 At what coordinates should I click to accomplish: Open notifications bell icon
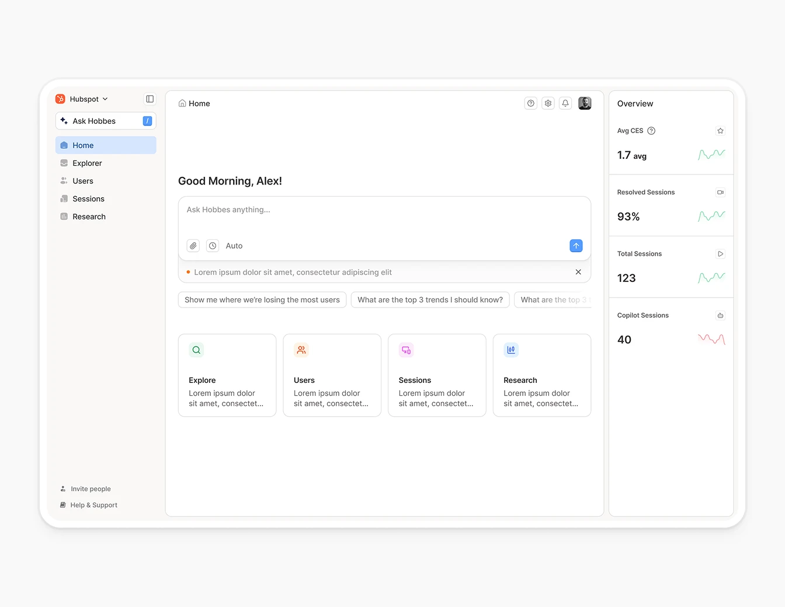565,103
